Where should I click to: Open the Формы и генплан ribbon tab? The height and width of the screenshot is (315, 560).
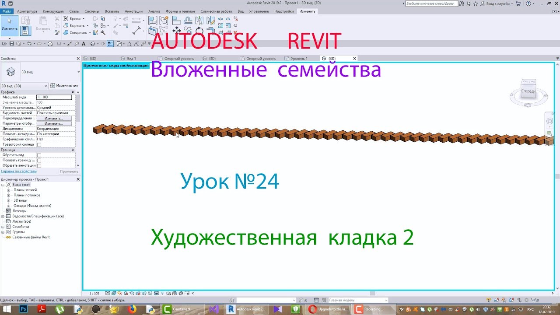pyautogui.click(x=180, y=11)
